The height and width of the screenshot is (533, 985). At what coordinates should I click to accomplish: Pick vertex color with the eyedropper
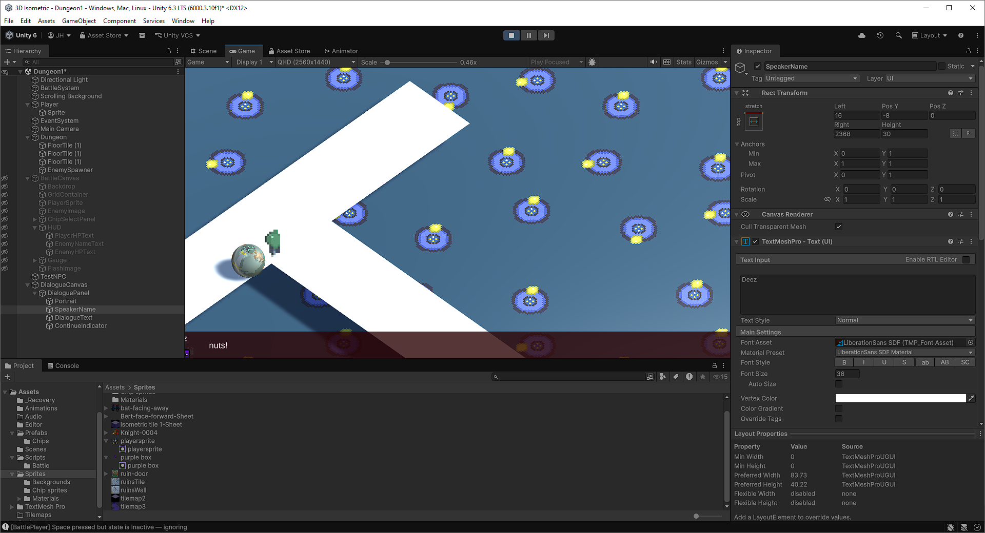tap(971, 398)
